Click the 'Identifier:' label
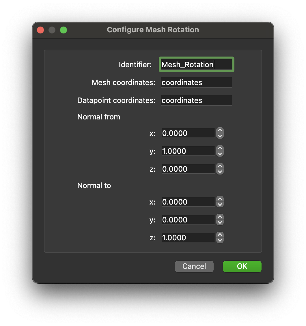This screenshot has width=306, height=326. [x=135, y=64]
